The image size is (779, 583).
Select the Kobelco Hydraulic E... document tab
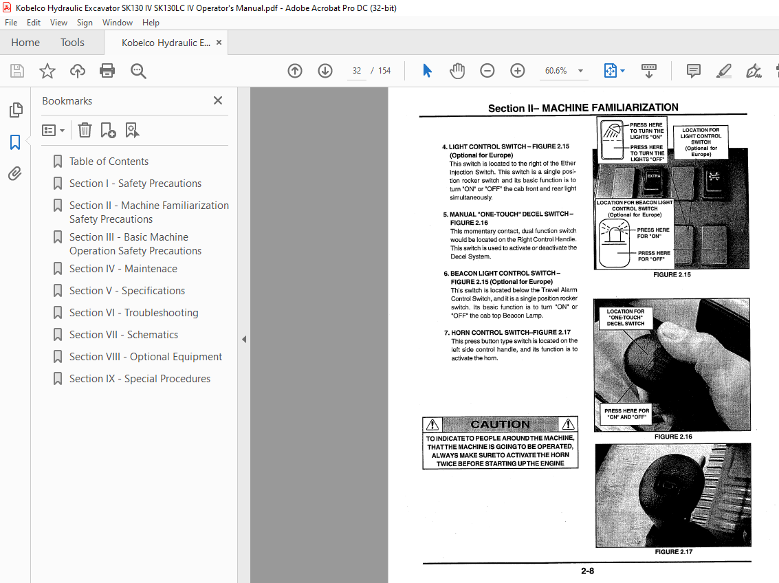tap(166, 43)
